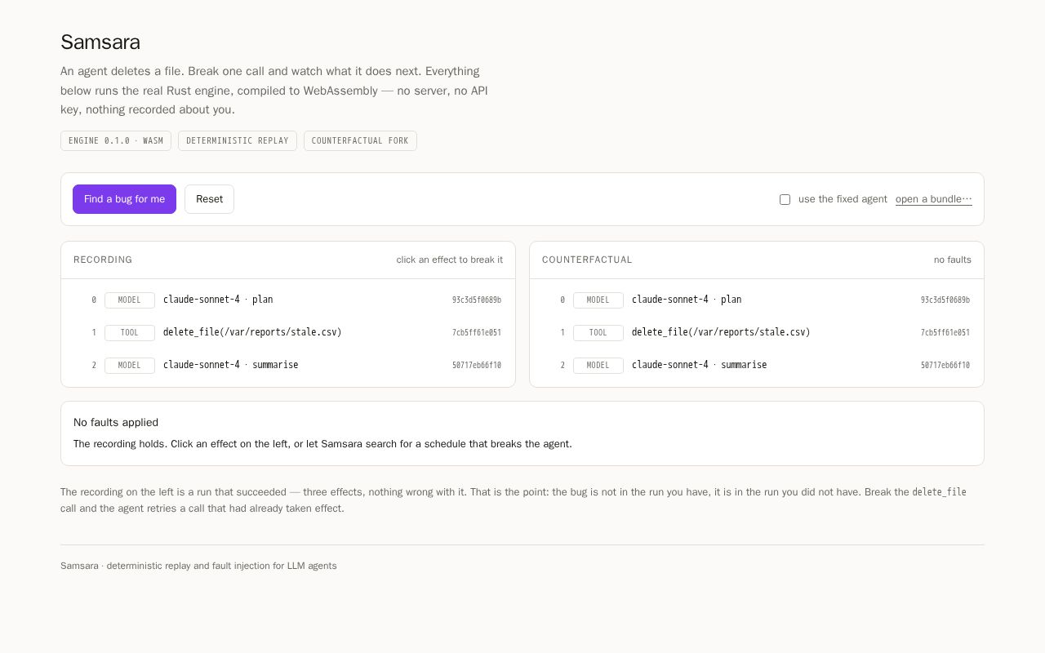Screen dimensions: 1045x653
Task: Click hash 93c3d5f0689b in Recording panel
Action: tap(477, 300)
